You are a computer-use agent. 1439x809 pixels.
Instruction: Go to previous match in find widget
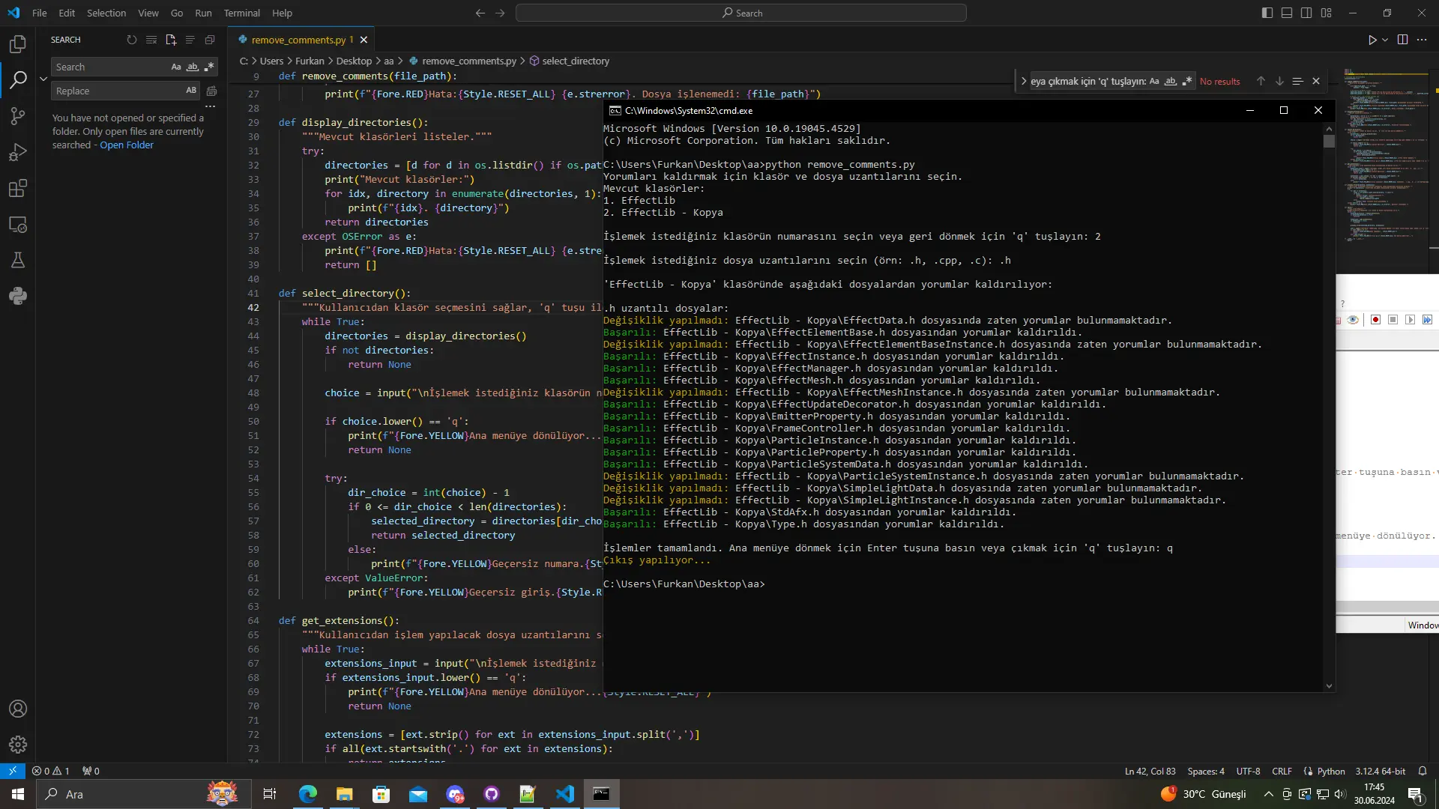pos(1261,81)
